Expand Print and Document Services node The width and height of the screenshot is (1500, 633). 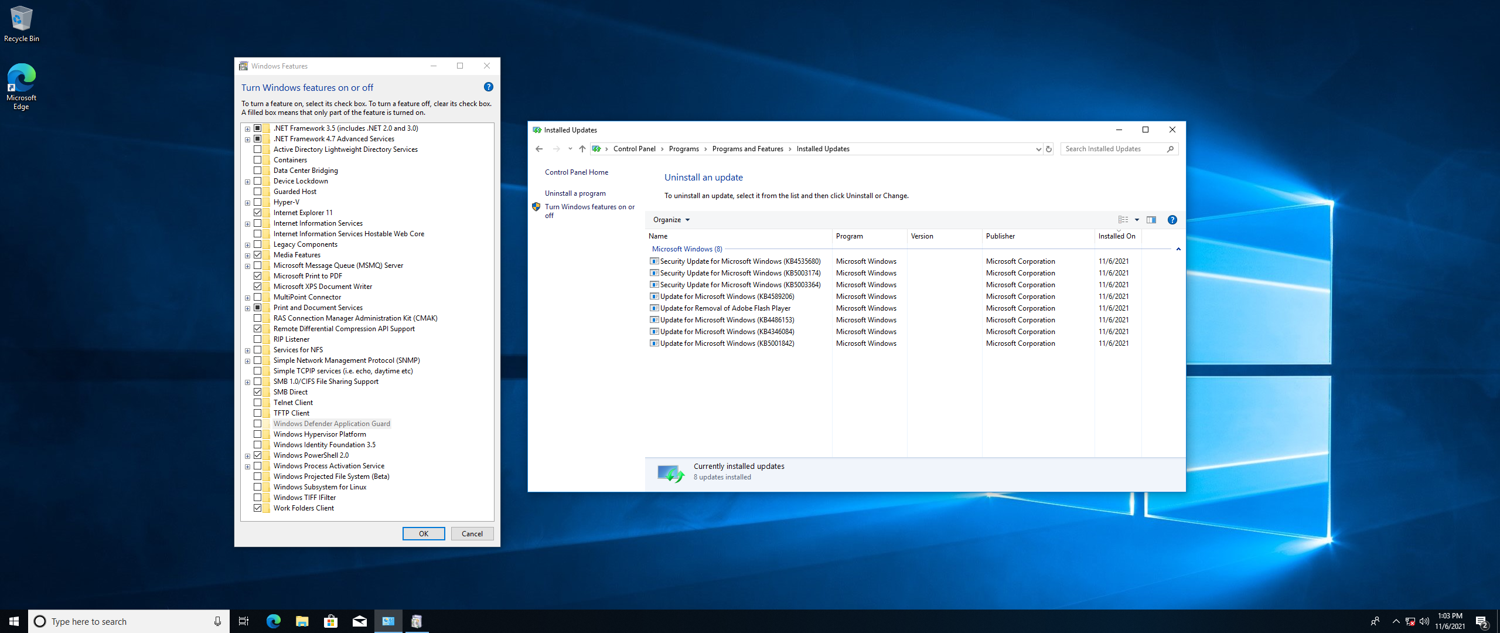(x=247, y=308)
